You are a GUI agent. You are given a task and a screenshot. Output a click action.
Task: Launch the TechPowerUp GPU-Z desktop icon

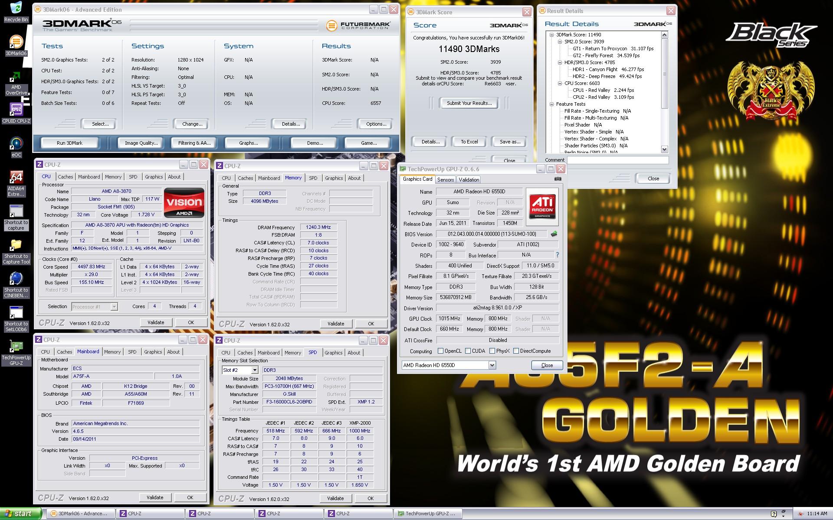16,353
